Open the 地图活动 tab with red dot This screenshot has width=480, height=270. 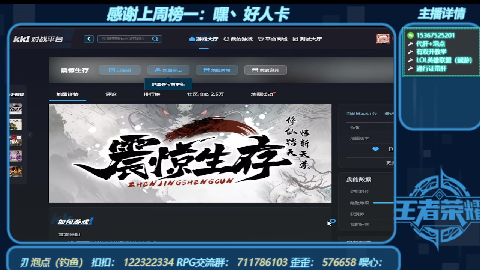(x=262, y=94)
